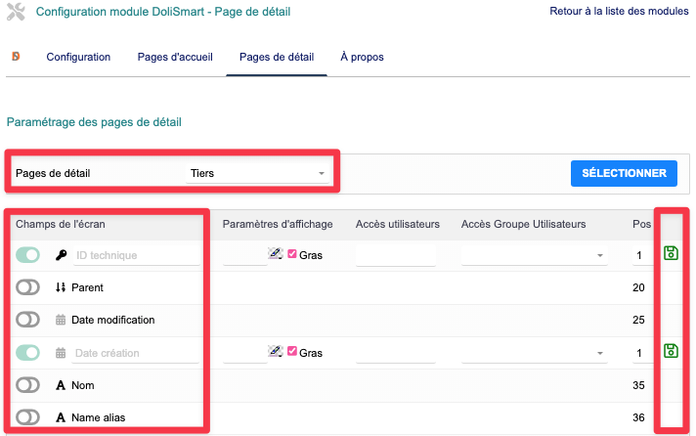This screenshot has width=696, height=436.
Task: Click the key icon next to ID technique
Action: click(61, 255)
